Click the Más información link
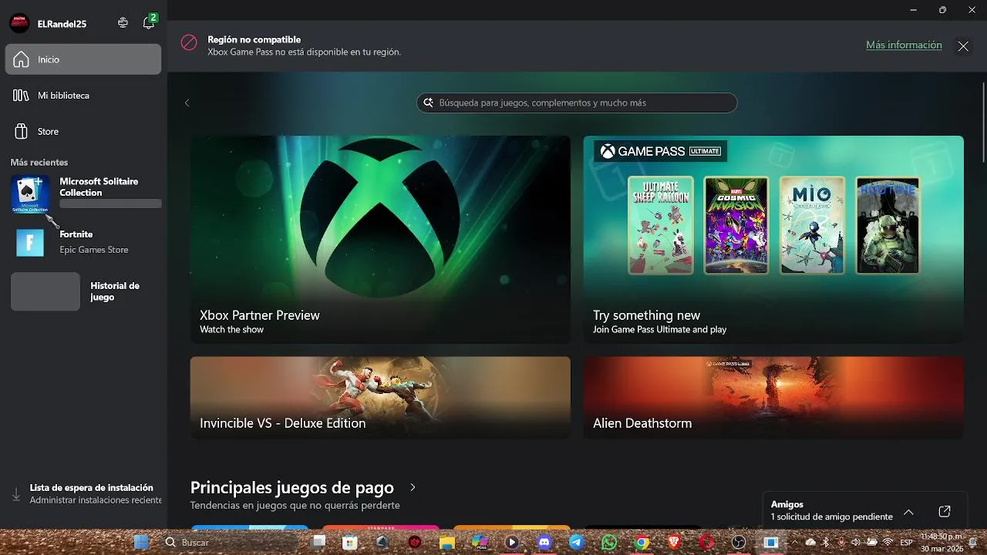This screenshot has width=987, height=555. [904, 45]
